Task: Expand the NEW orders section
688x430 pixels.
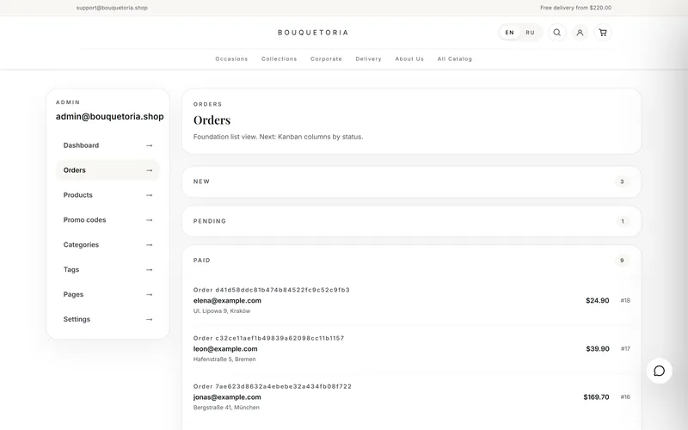Action: (x=412, y=181)
